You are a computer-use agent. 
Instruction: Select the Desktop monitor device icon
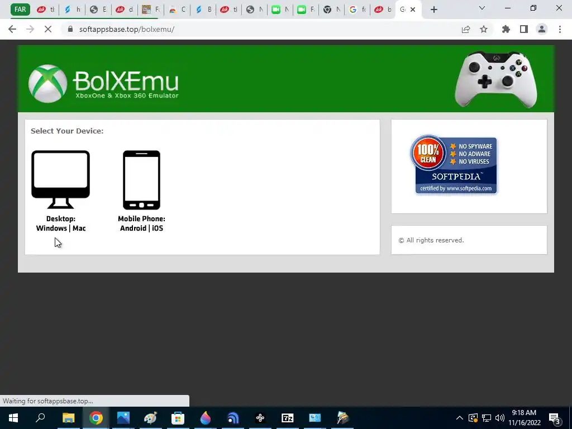coord(60,179)
